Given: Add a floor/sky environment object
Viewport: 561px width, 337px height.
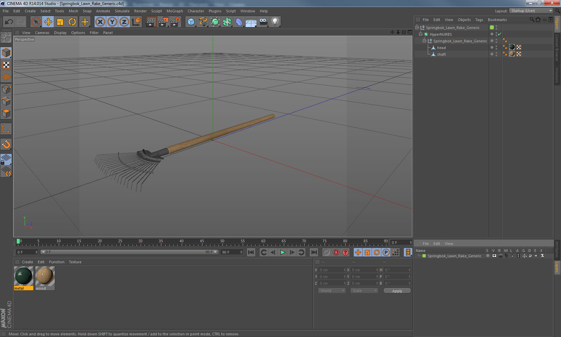Looking at the screenshot, I should pos(251,22).
